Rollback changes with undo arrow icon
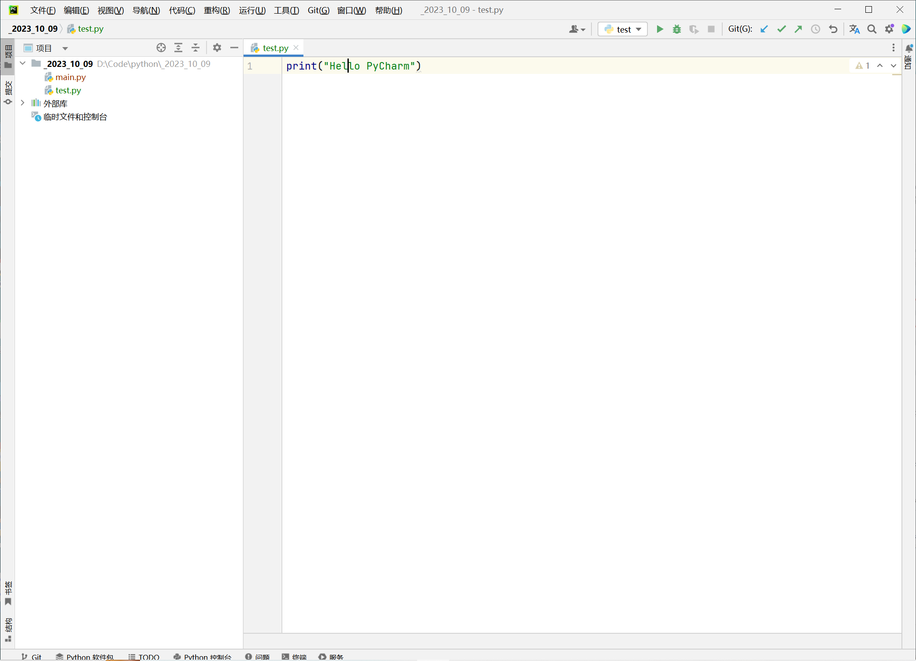The image size is (916, 661). pyautogui.click(x=833, y=29)
